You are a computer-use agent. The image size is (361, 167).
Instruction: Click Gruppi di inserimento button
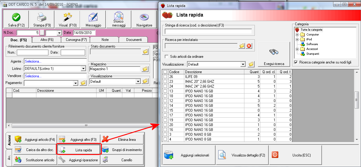[x=122, y=150]
